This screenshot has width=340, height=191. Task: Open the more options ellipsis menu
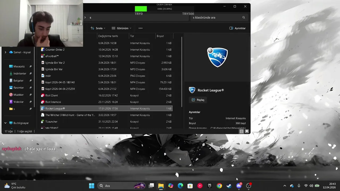[141, 28]
